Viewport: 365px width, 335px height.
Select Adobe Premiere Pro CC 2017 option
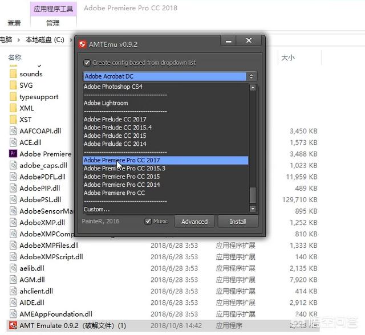(x=165, y=160)
